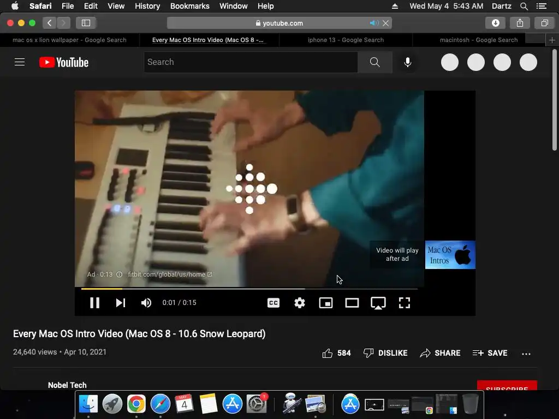Click the SUBSCRIBE button
This screenshot has height=419, width=559.
tap(507, 386)
